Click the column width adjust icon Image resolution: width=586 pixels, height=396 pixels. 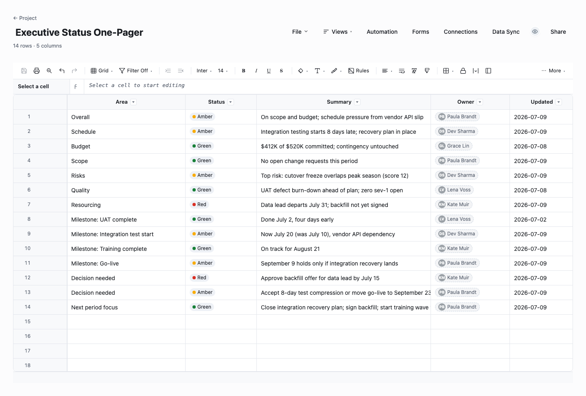pos(476,71)
